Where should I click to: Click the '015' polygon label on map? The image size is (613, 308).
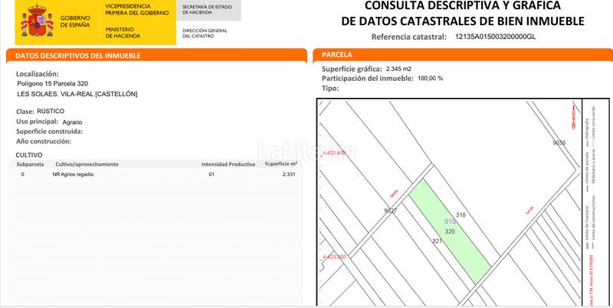450,222
